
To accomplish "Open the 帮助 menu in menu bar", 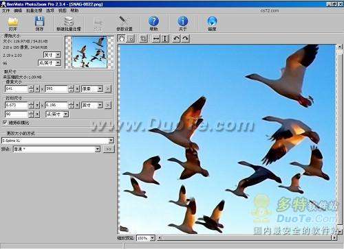I will click(x=74, y=10).
